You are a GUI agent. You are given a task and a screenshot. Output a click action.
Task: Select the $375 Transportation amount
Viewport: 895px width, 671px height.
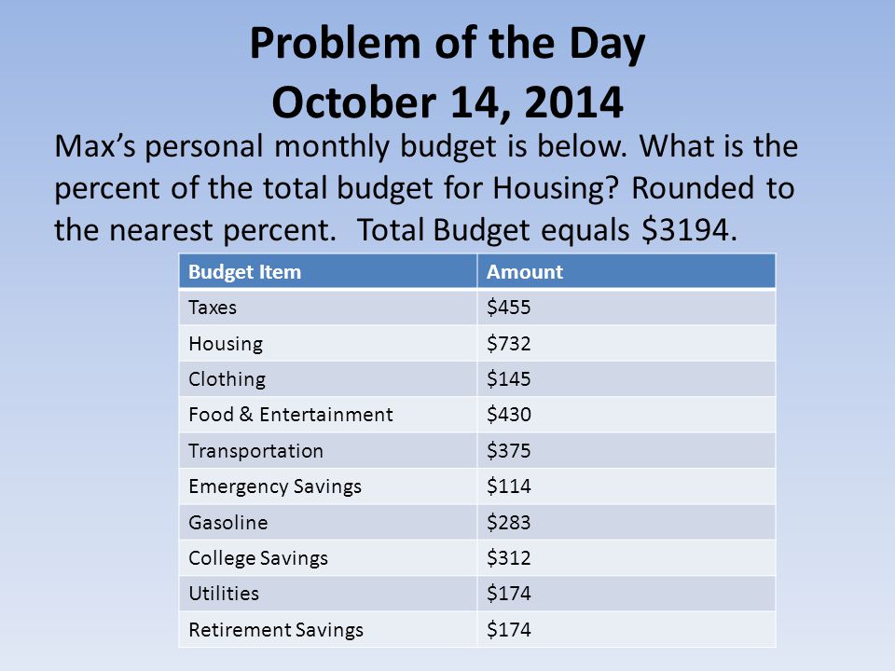point(509,451)
